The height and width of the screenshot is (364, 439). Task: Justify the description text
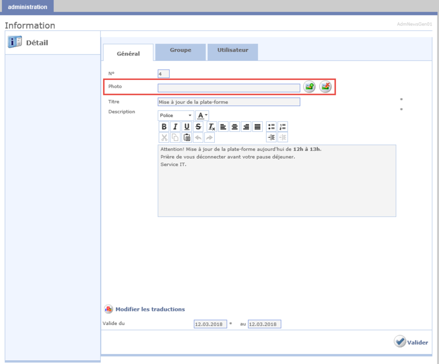click(257, 127)
